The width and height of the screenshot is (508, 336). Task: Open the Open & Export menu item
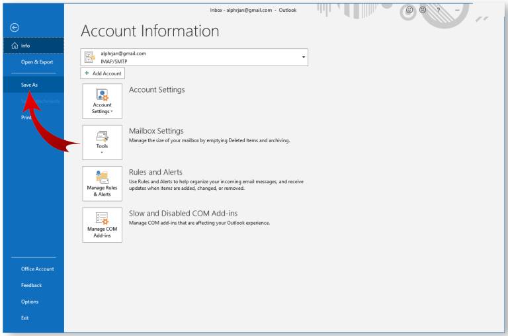(x=33, y=62)
